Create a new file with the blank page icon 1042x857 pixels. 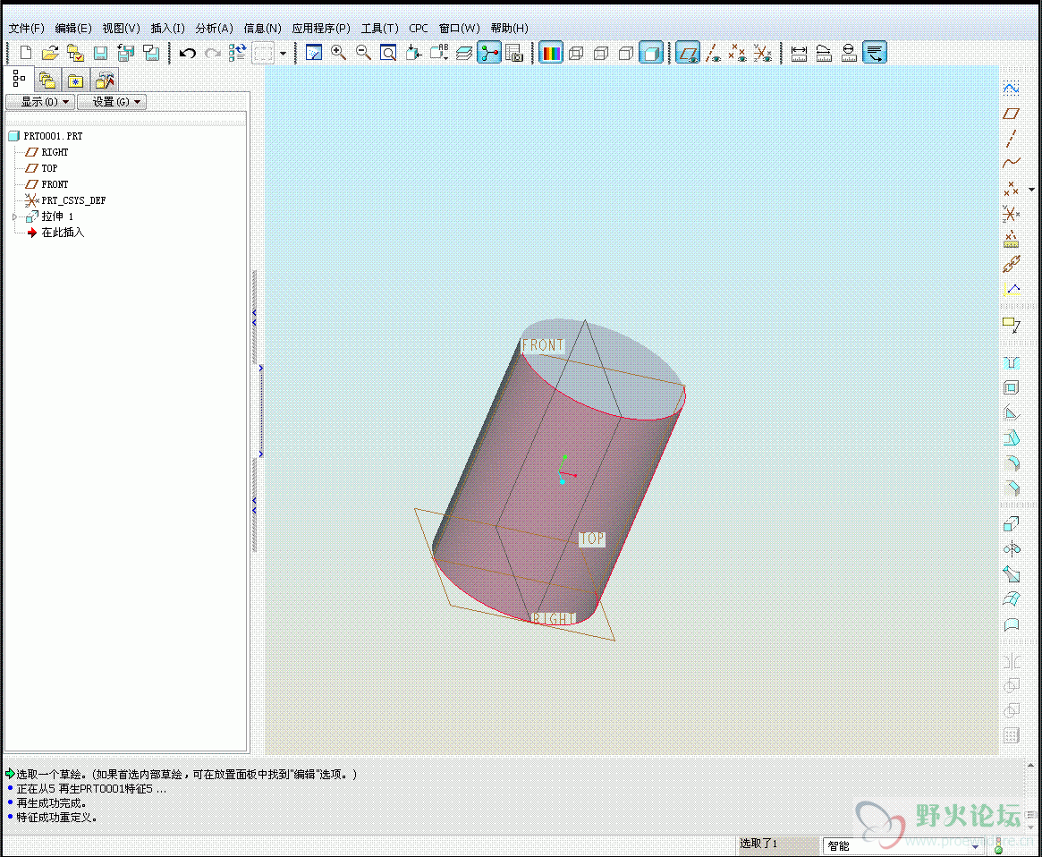point(25,53)
